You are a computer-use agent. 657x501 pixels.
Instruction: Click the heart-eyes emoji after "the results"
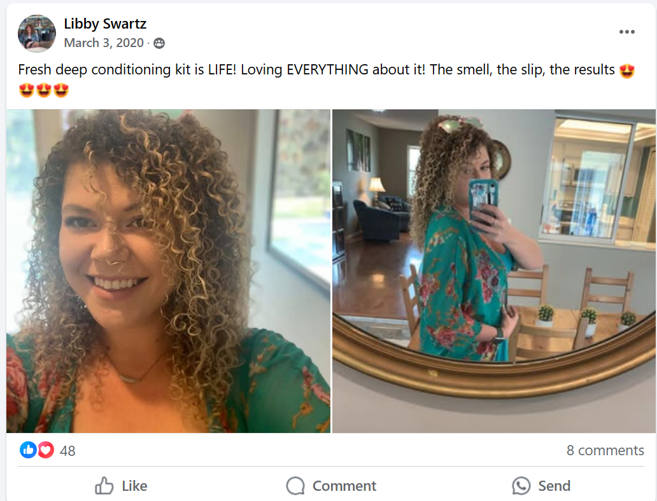(x=627, y=70)
